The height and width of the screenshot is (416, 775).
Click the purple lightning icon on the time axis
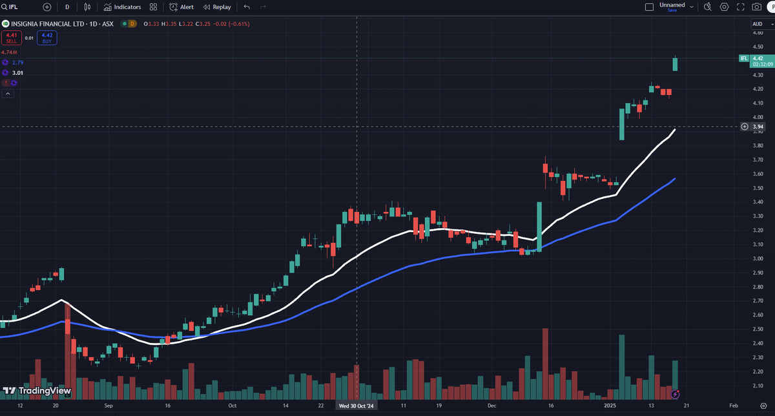click(x=676, y=393)
